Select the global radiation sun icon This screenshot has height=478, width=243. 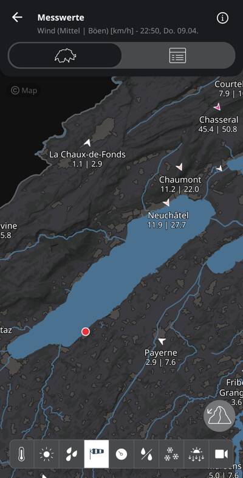[x=196, y=454]
